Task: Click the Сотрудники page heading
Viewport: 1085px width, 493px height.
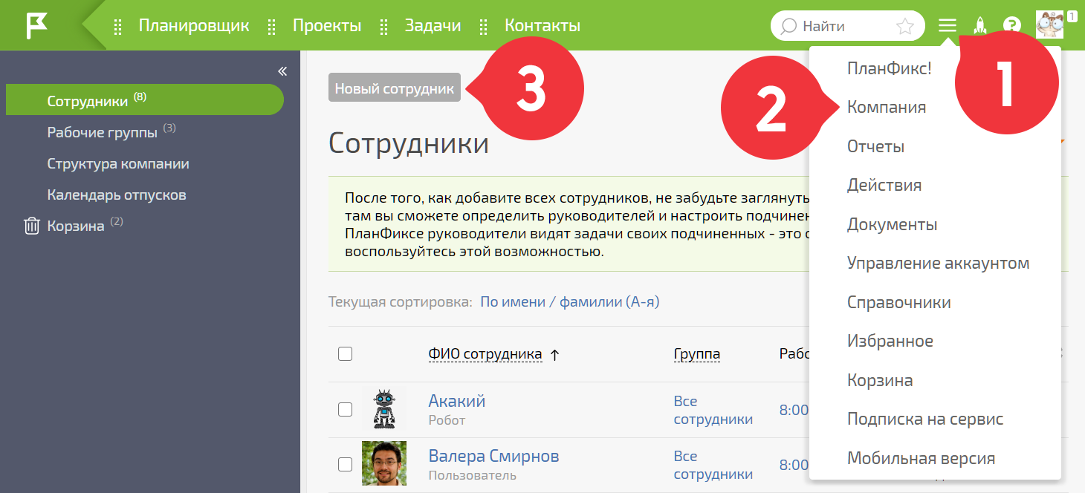Action: pos(409,143)
